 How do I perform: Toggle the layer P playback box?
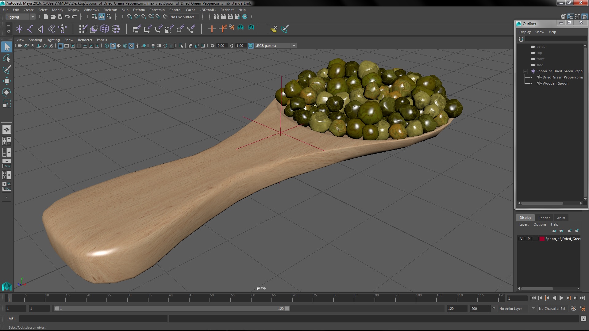(529, 239)
